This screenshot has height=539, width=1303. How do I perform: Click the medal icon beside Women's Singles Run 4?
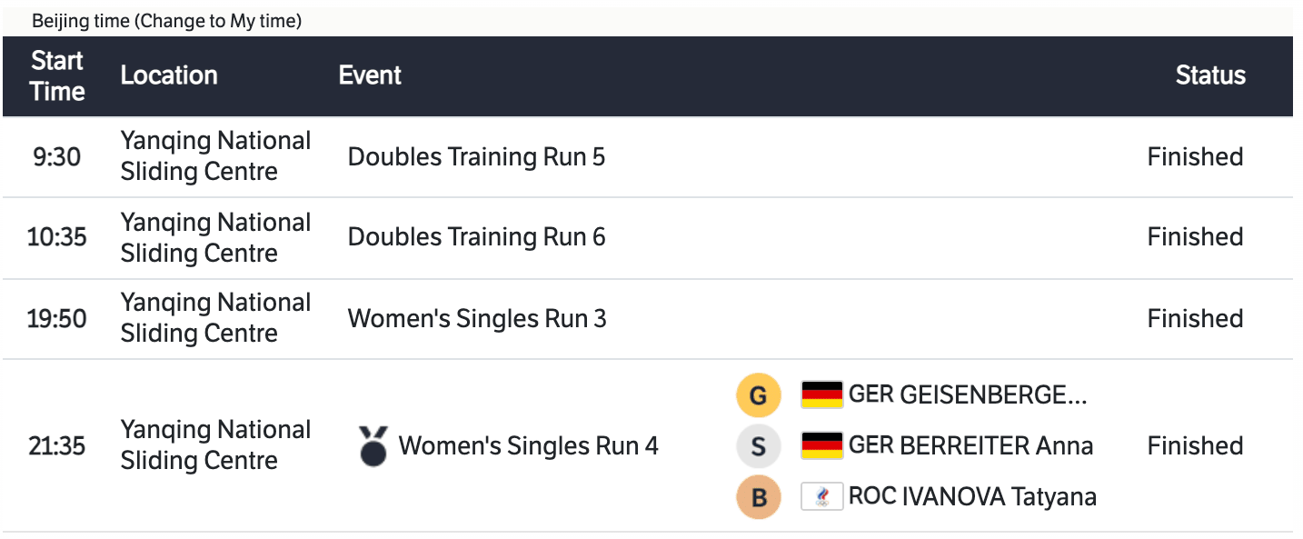click(x=373, y=445)
